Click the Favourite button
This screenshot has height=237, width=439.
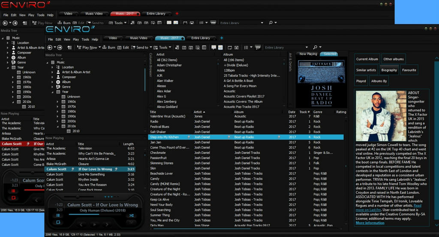(x=409, y=70)
